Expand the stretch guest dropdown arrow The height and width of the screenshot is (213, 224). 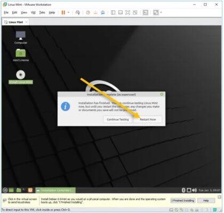[x=161, y=12]
